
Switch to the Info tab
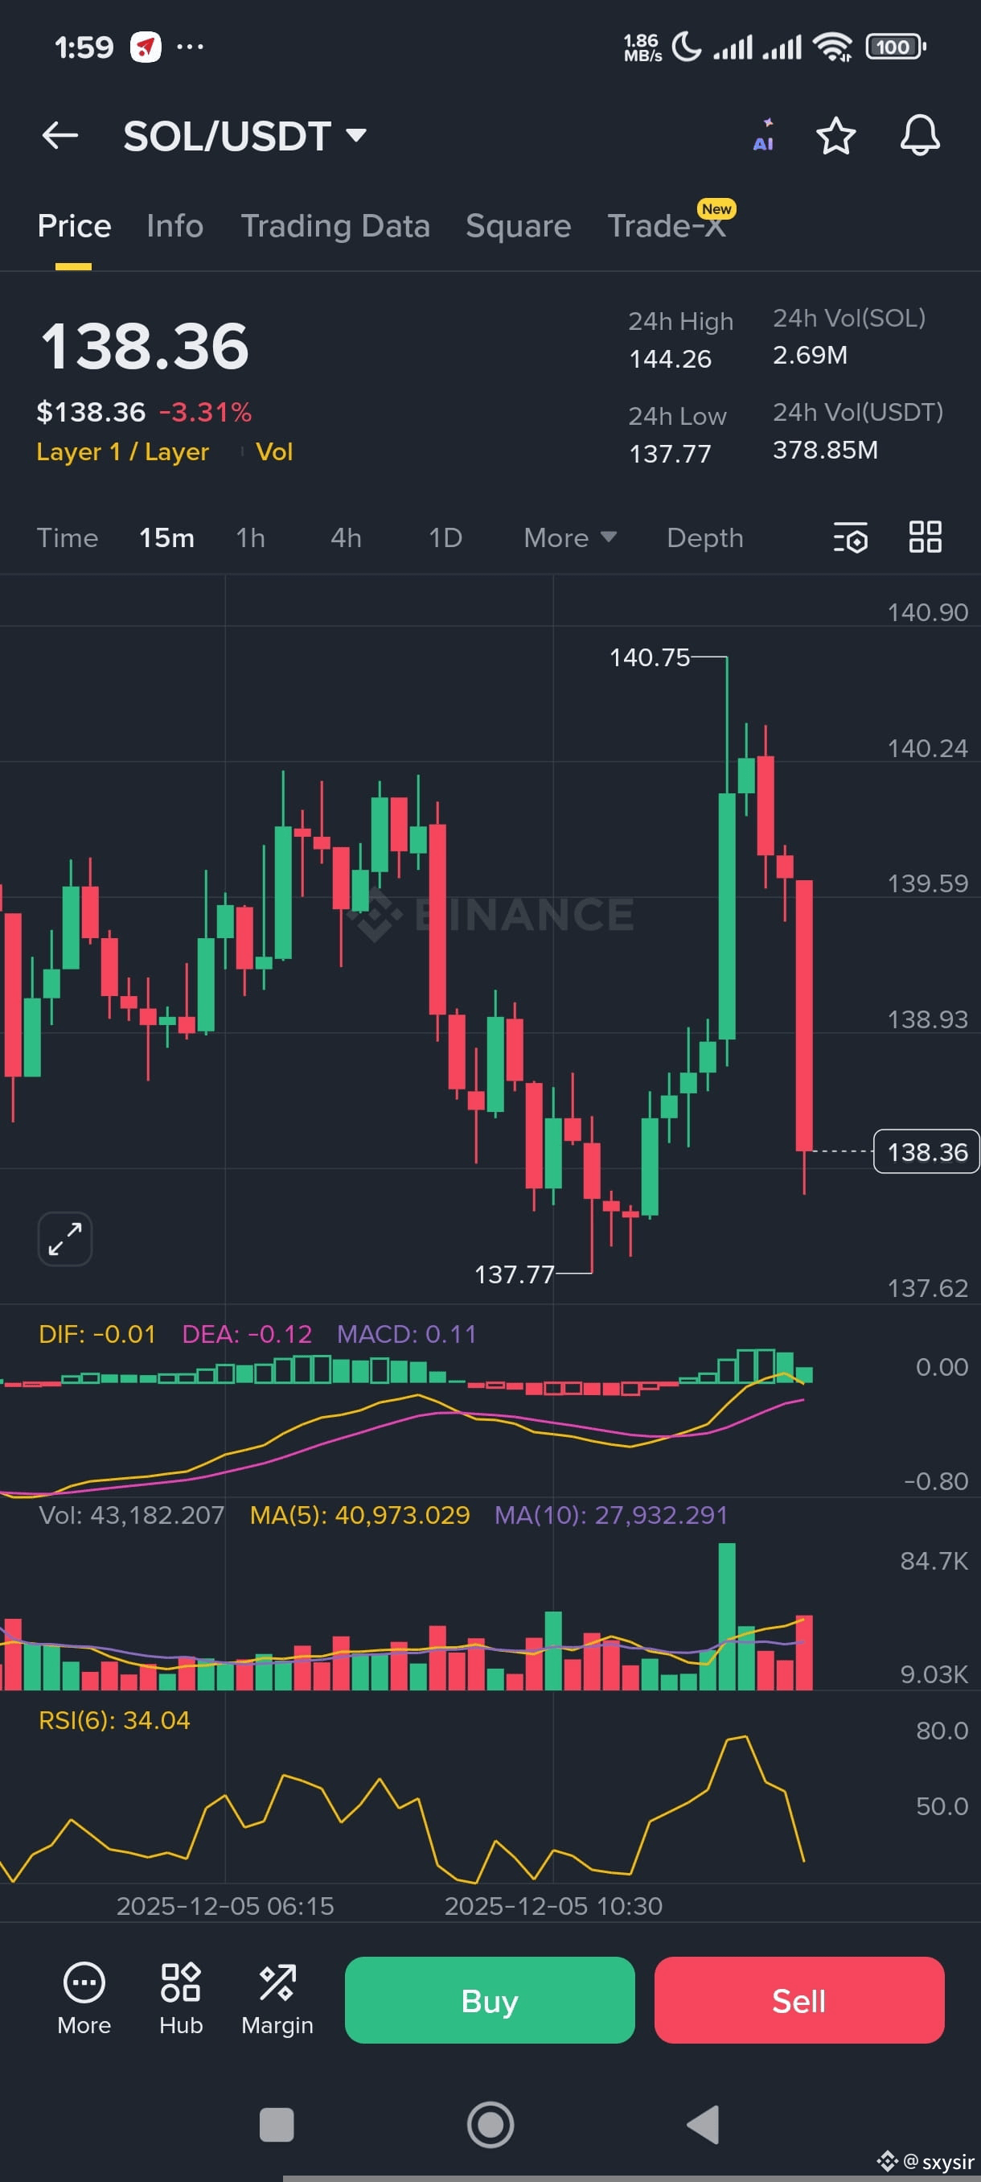pyautogui.click(x=174, y=226)
